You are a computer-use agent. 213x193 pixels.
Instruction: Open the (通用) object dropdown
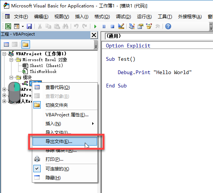159,36
